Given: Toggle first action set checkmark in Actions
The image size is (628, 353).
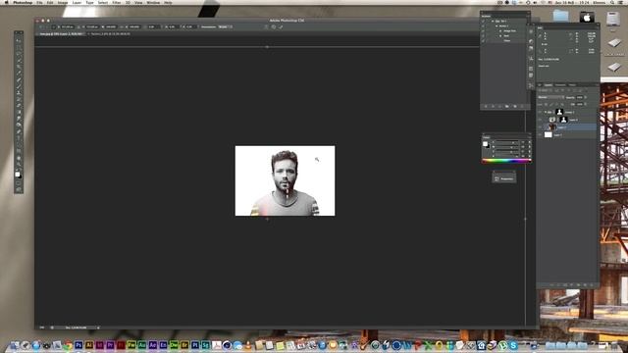Looking at the screenshot, I should [483, 22].
